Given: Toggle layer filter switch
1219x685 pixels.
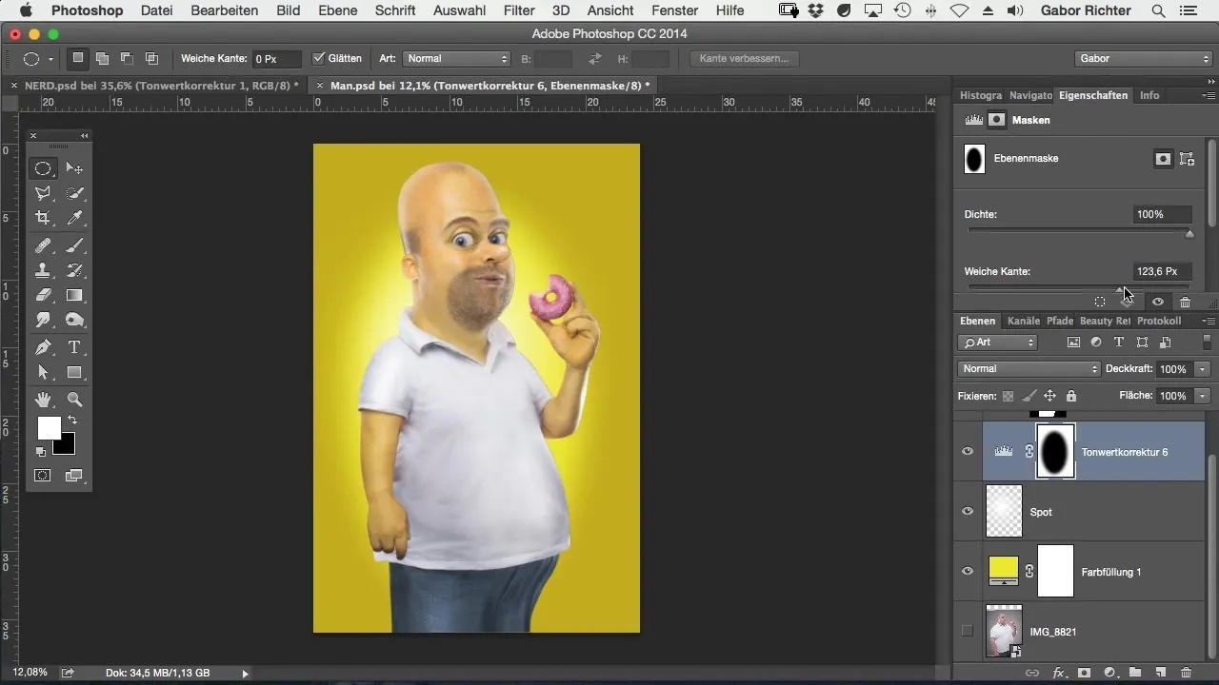Looking at the screenshot, I should click(x=1208, y=342).
